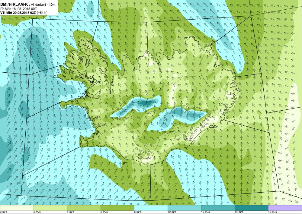Click the 6–8 m/s dark green legend swatch
The height and width of the screenshot is (214, 302).
(x=117, y=208)
